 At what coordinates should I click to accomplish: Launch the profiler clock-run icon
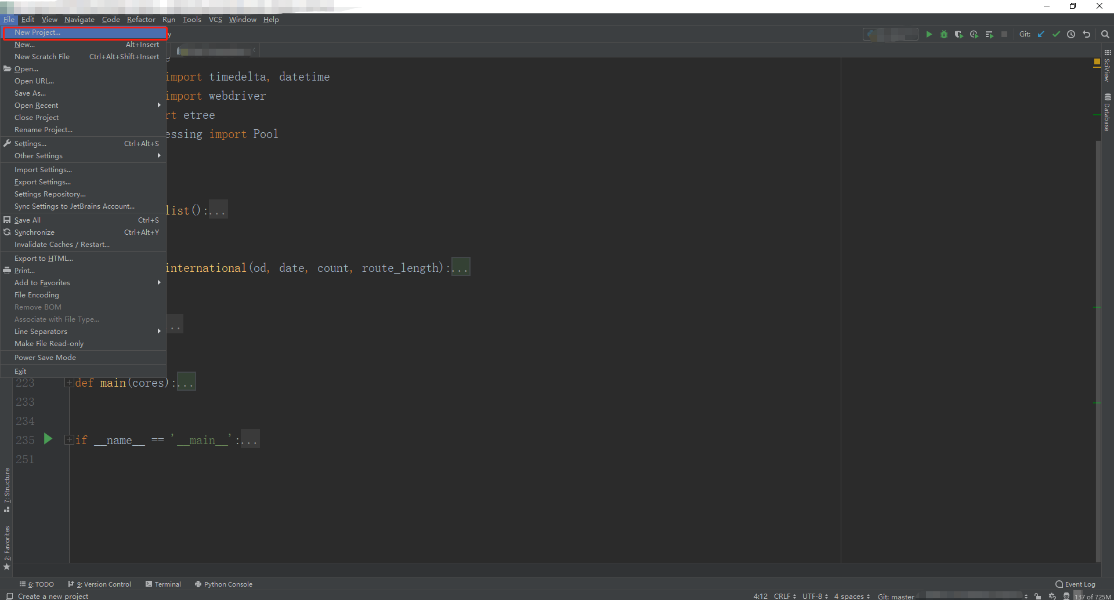pos(974,34)
